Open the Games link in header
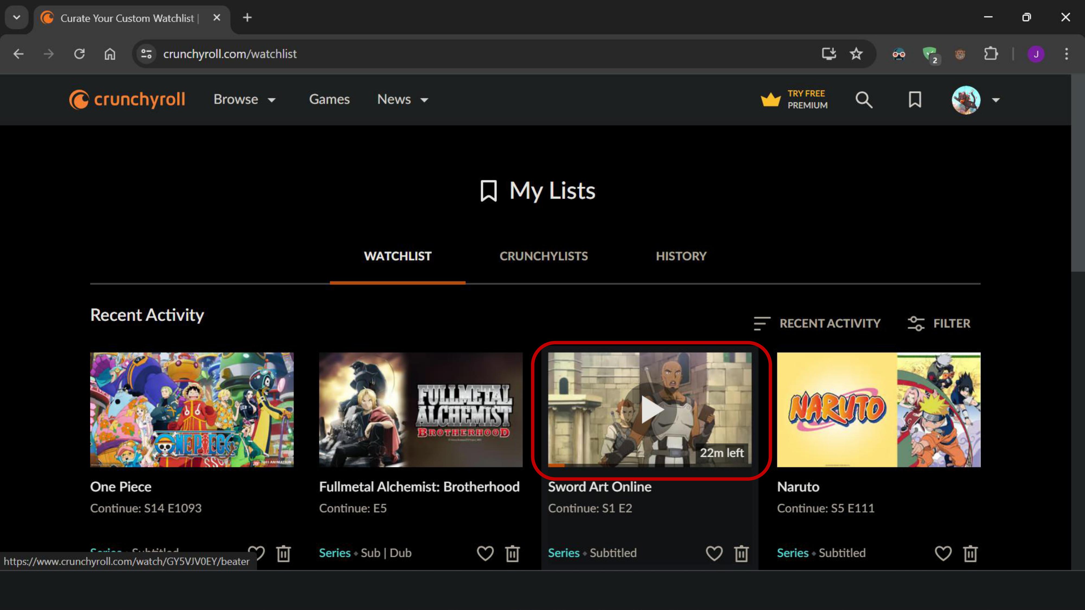1085x610 pixels. pos(329,100)
